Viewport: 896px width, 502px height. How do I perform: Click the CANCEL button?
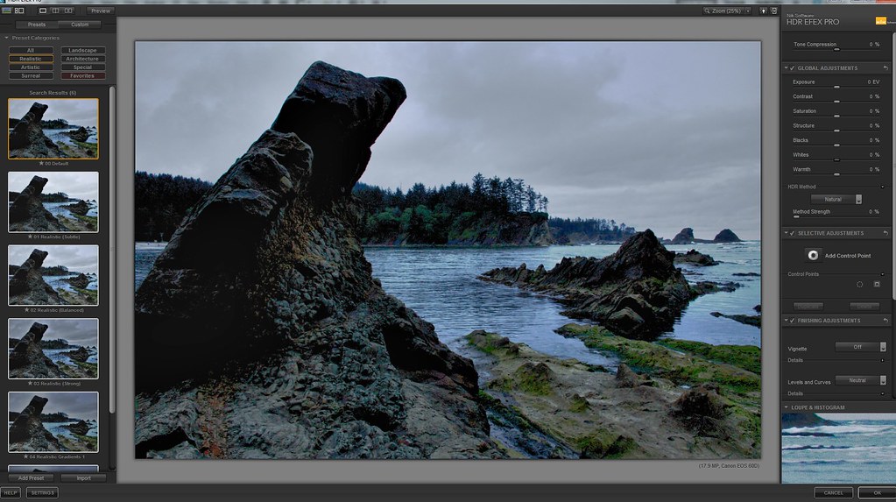pyautogui.click(x=833, y=492)
